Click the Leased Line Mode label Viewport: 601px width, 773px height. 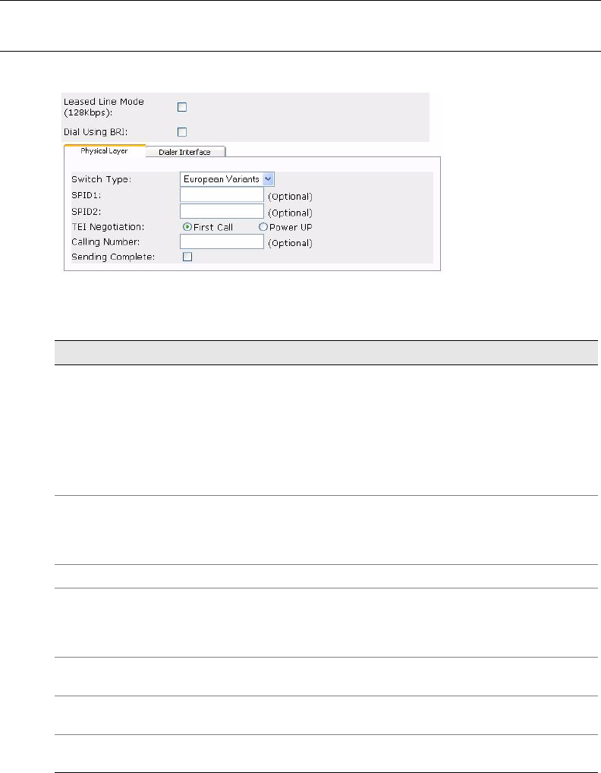pos(104,107)
